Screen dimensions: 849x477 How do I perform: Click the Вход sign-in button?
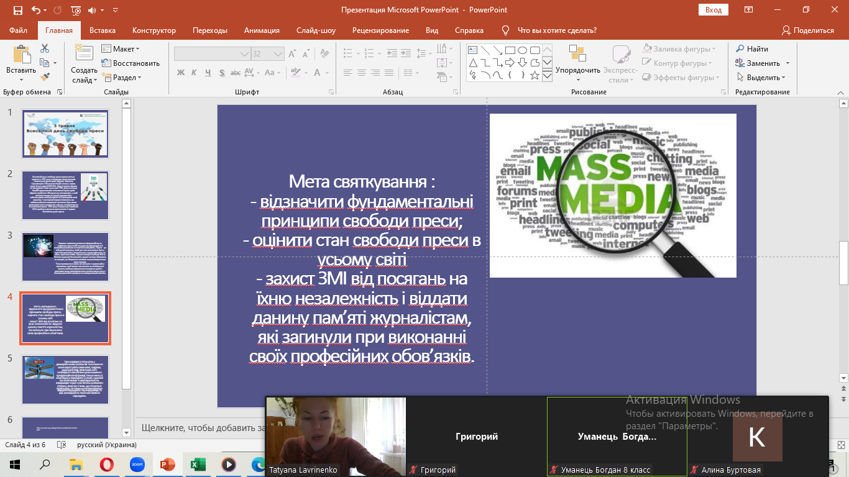click(x=714, y=10)
